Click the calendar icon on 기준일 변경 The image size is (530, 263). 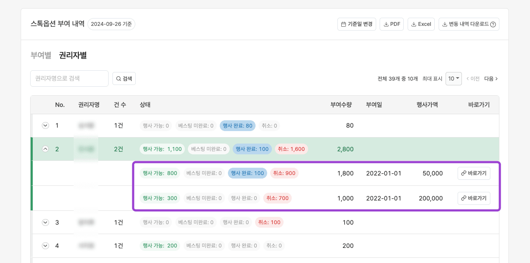[x=343, y=24]
